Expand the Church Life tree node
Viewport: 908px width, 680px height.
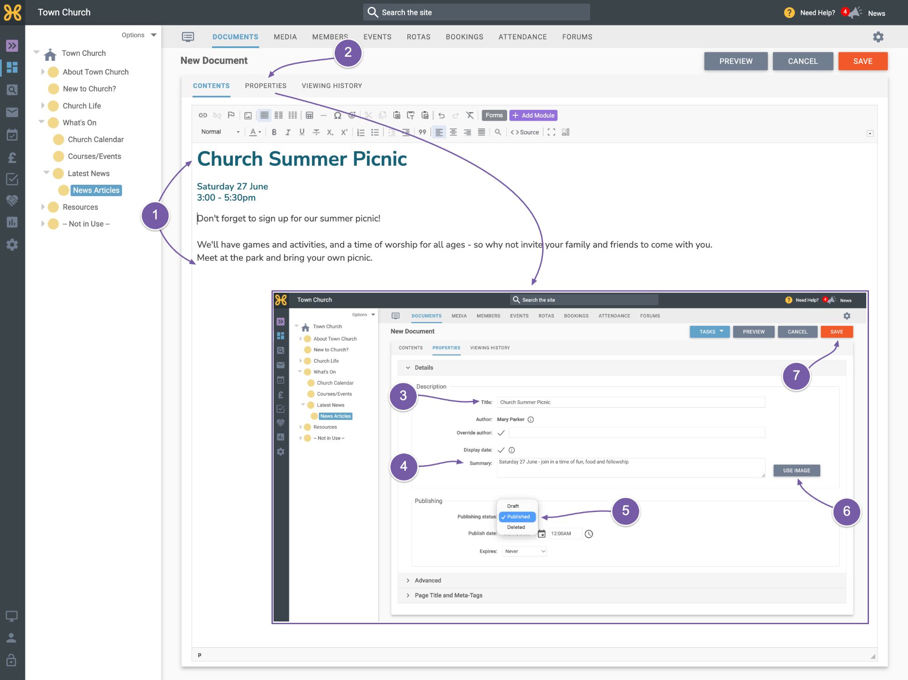tap(43, 106)
